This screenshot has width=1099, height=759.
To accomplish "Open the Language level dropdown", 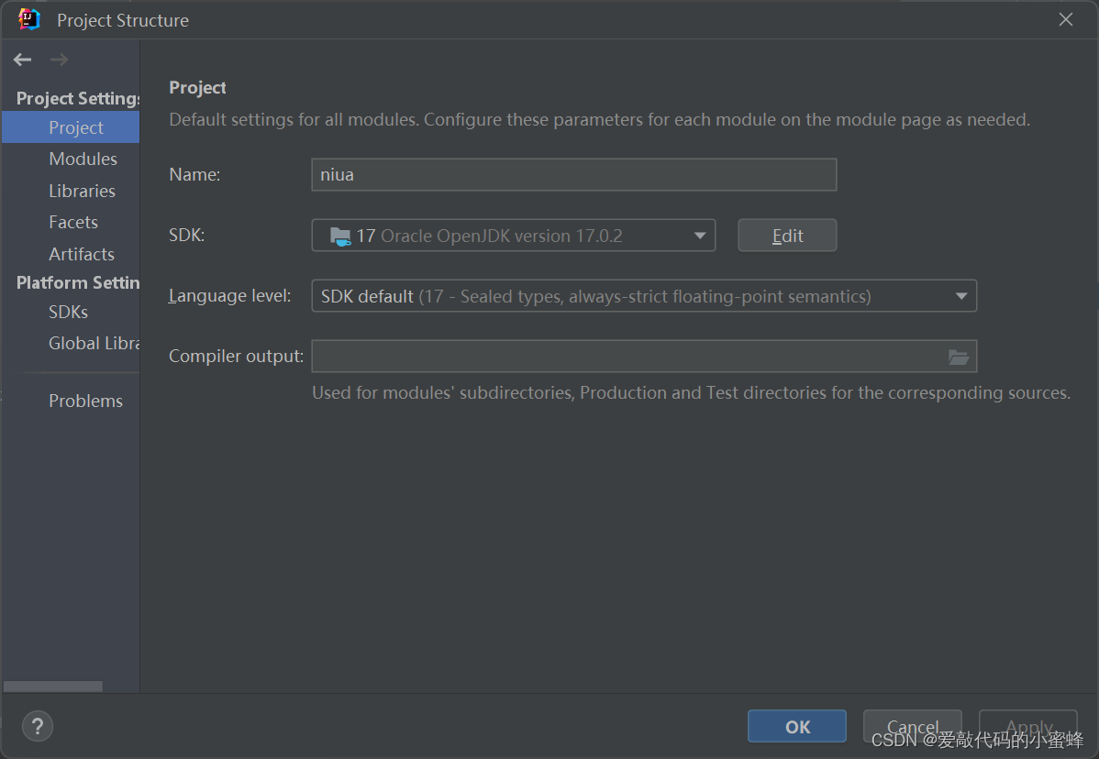I will pos(961,295).
